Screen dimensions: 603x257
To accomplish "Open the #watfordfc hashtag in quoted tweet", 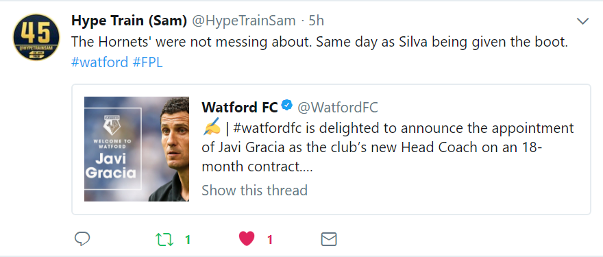I will [x=268, y=128].
